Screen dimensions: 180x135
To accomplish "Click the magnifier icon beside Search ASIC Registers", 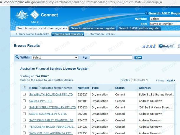I will pyautogui.click(x=146, y=13).
